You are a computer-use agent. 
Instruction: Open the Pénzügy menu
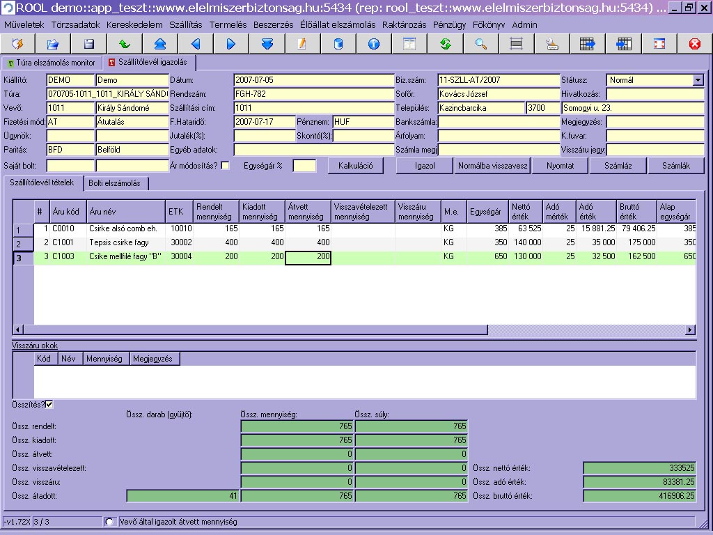(449, 24)
